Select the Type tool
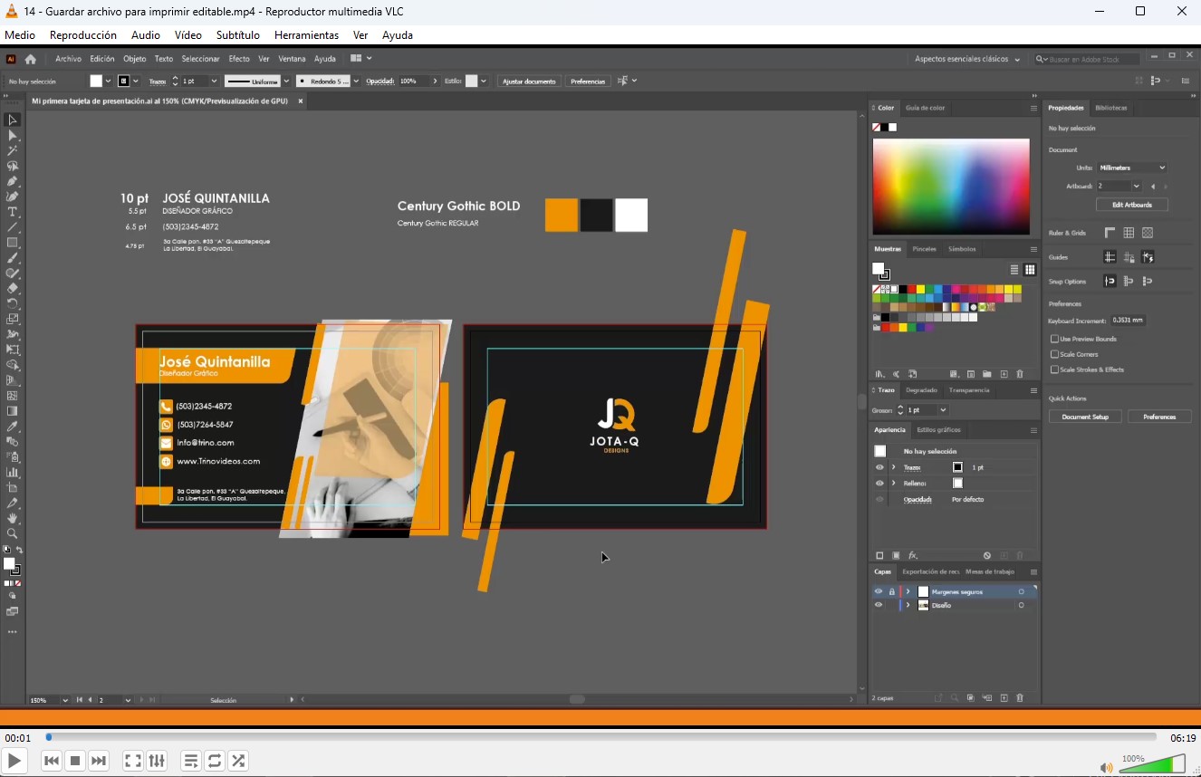The image size is (1201, 777). (13, 212)
